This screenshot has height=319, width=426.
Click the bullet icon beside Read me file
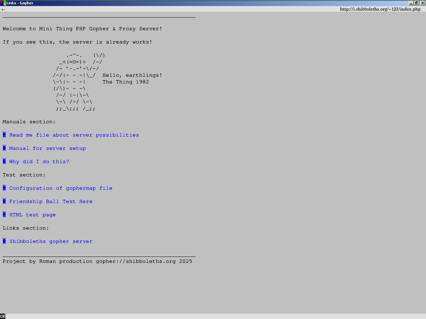click(x=4, y=135)
